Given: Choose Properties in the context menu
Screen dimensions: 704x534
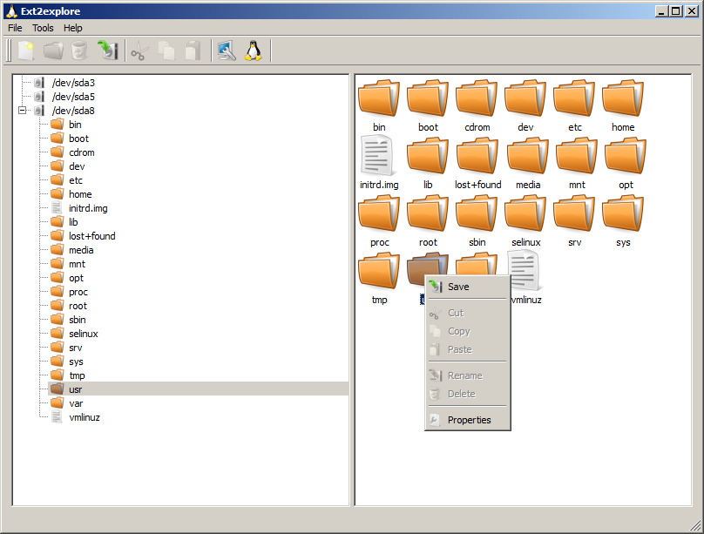Looking at the screenshot, I should (467, 420).
